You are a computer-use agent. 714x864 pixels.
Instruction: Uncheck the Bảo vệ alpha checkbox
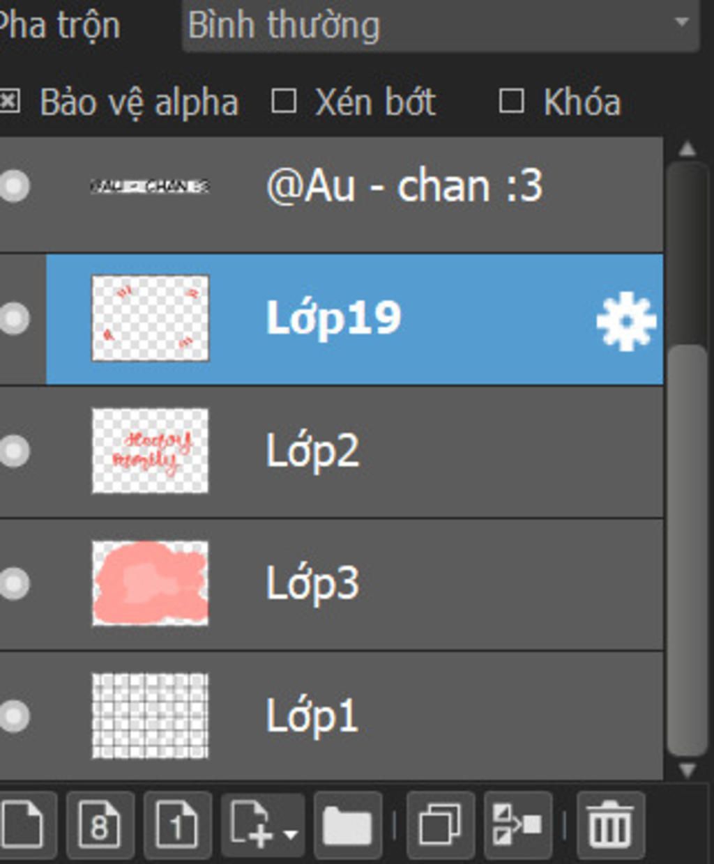(8, 102)
